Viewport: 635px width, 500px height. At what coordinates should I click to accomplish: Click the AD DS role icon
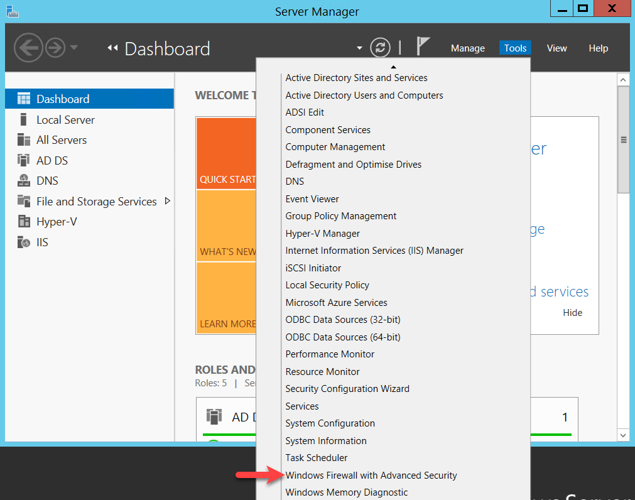coord(24,160)
